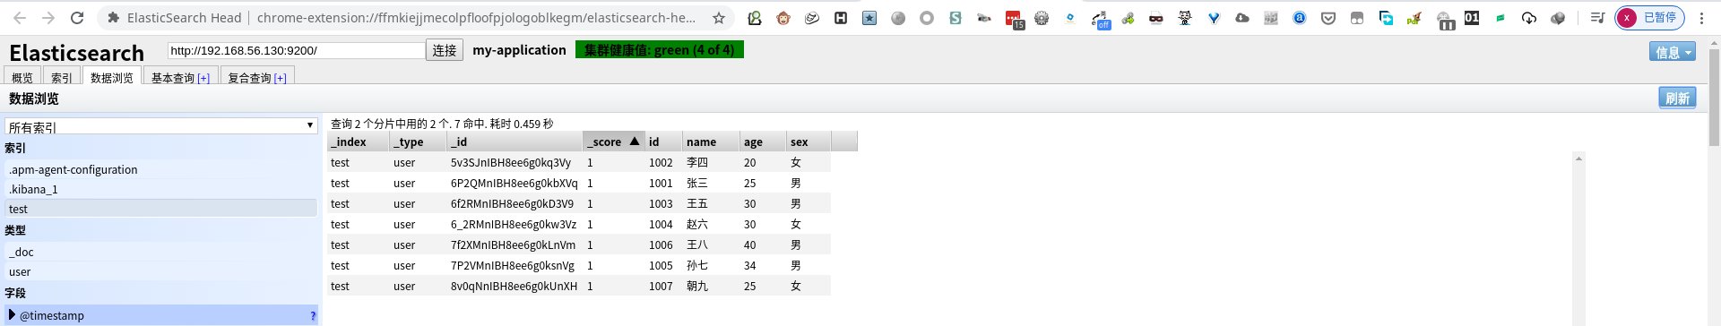Select the .kibana_1 index
Image resolution: width=1721 pixels, height=326 pixels.
pyautogui.click(x=161, y=189)
